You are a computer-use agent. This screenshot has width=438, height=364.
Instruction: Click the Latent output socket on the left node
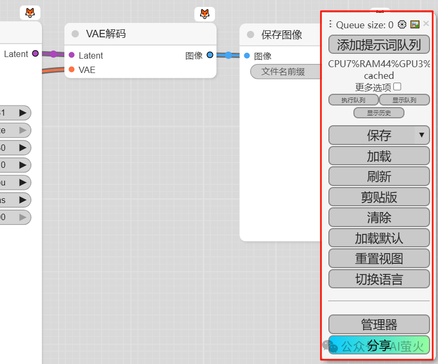[x=35, y=53]
